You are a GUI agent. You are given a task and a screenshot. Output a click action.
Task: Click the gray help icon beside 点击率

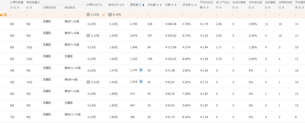[192, 5]
